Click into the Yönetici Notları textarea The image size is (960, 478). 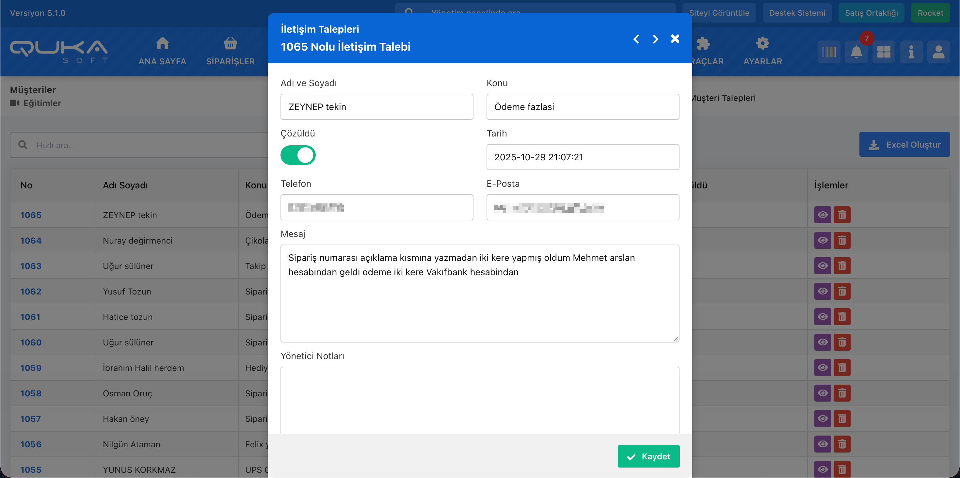(x=480, y=401)
